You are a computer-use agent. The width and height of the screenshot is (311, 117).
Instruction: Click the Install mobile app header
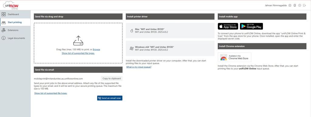(262, 17)
